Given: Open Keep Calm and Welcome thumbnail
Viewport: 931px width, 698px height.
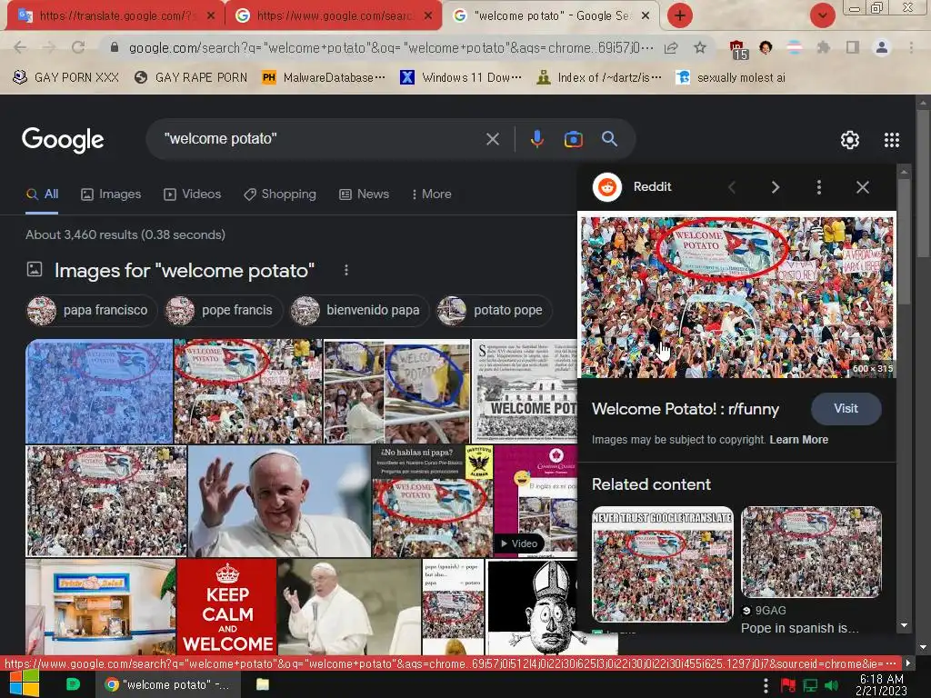Looking at the screenshot, I should pos(226,606).
